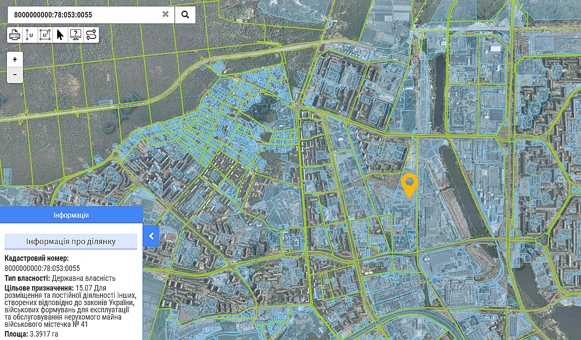581x340 pixels.
Task: Click the Тип власності ownership line
Action: (x=60, y=278)
